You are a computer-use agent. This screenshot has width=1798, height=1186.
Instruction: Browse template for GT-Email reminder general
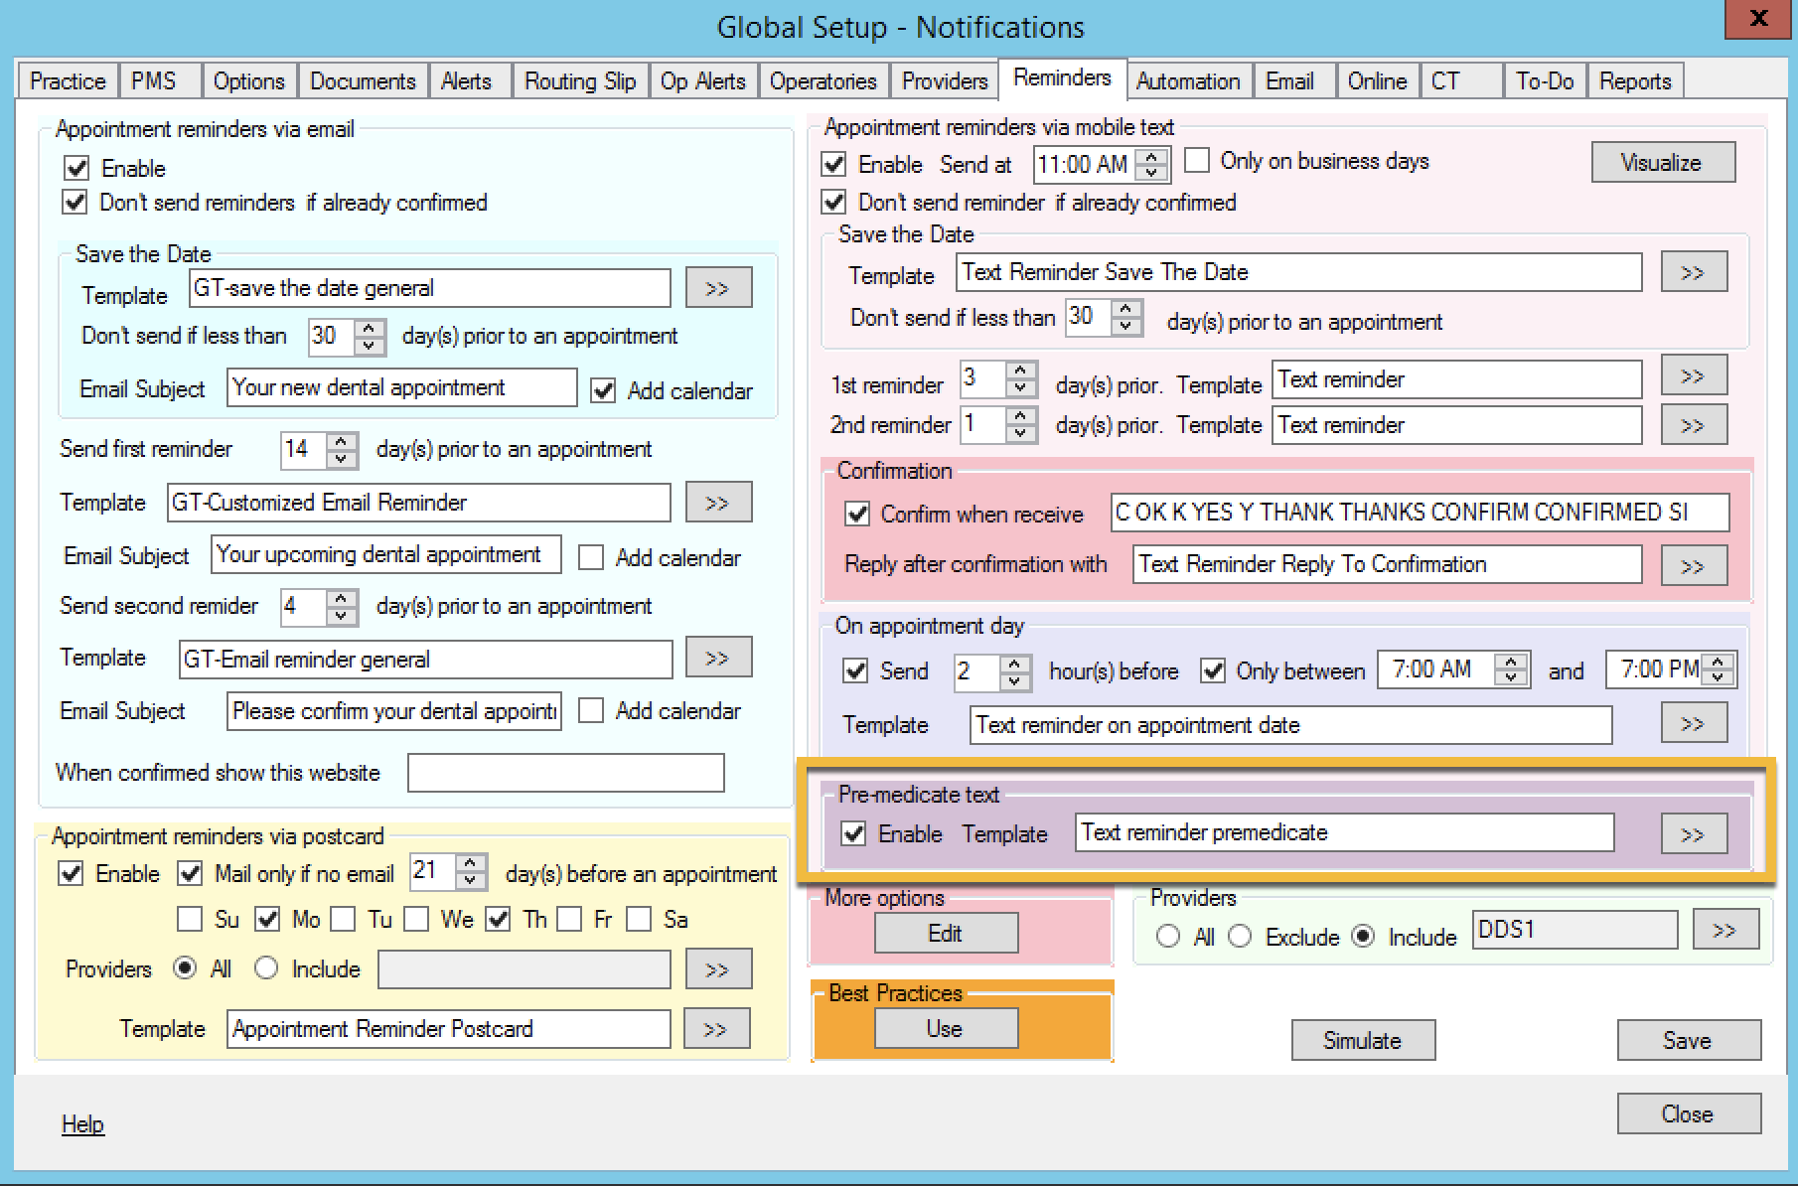pos(717,658)
